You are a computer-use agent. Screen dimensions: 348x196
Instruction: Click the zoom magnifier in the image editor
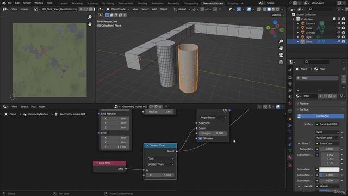[x=90, y=17]
